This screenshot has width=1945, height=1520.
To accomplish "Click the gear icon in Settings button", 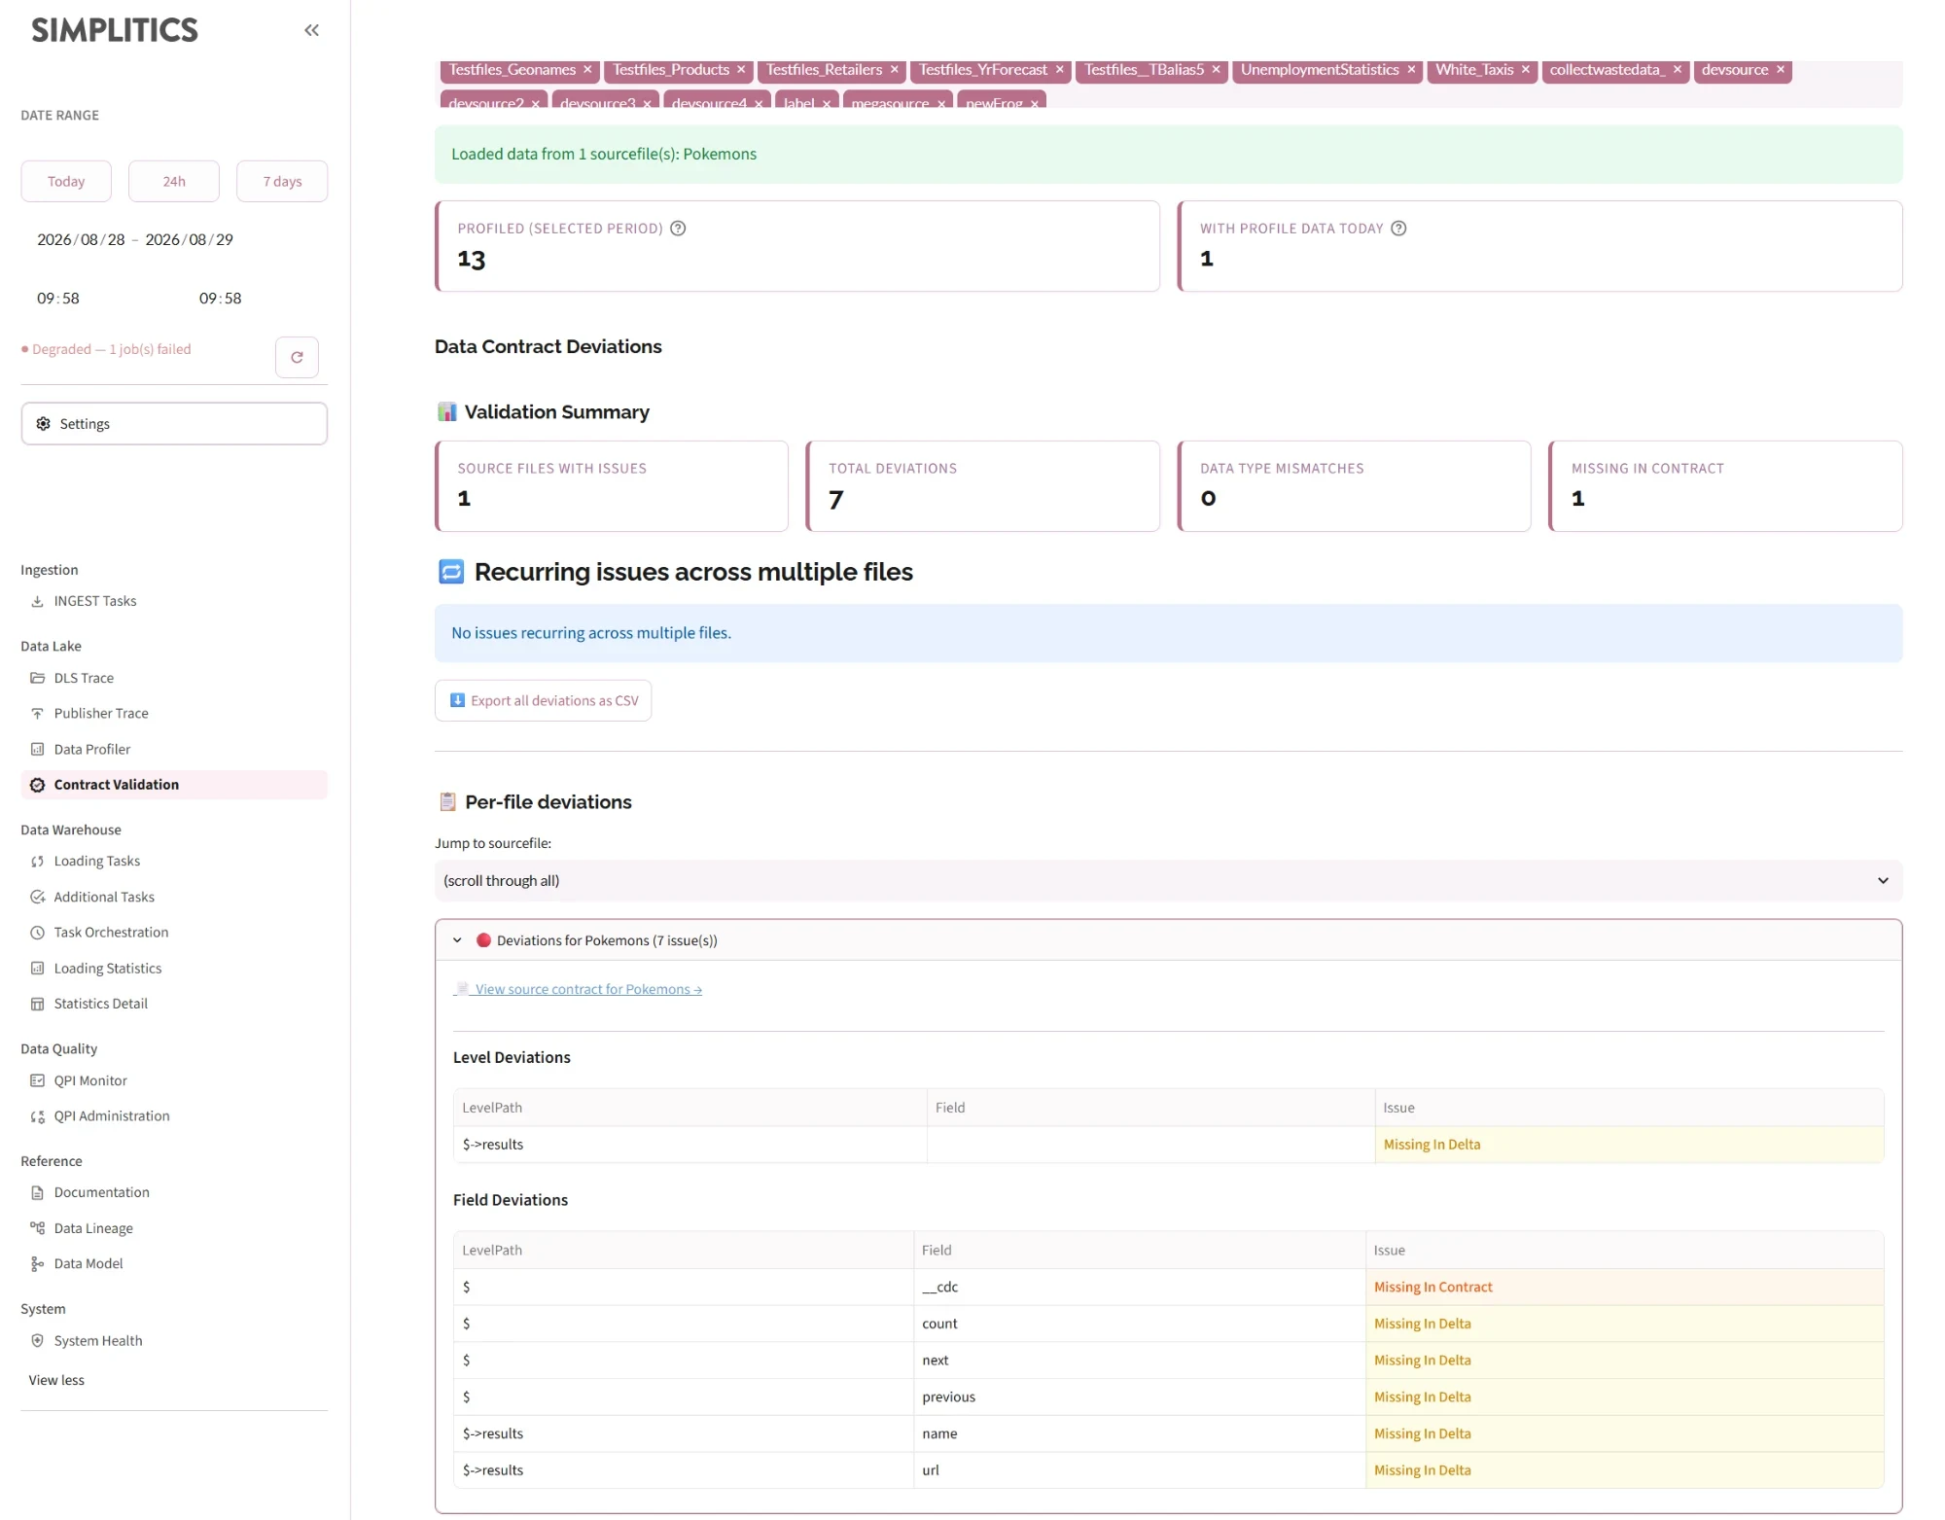I will pos(43,424).
